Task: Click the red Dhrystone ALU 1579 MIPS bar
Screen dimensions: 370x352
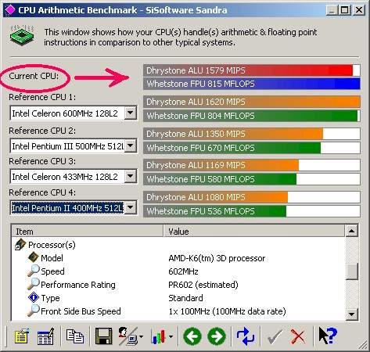Action: pyautogui.click(x=252, y=70)
